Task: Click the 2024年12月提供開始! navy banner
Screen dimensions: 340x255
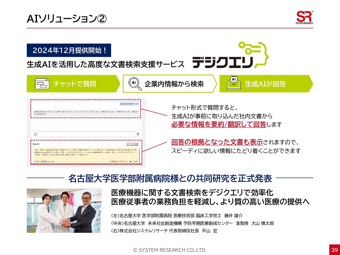Action: (x=69, y=50)
